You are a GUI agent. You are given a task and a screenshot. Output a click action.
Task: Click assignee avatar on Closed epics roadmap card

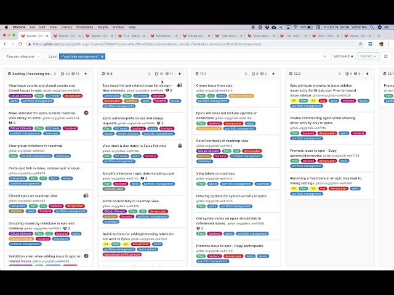pos(86,195)
